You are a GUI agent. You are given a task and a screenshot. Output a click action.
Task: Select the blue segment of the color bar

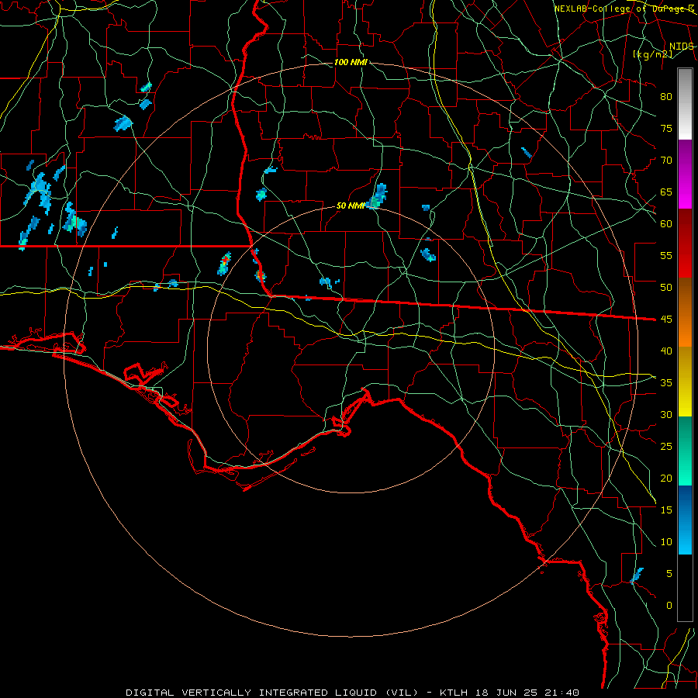685,520
